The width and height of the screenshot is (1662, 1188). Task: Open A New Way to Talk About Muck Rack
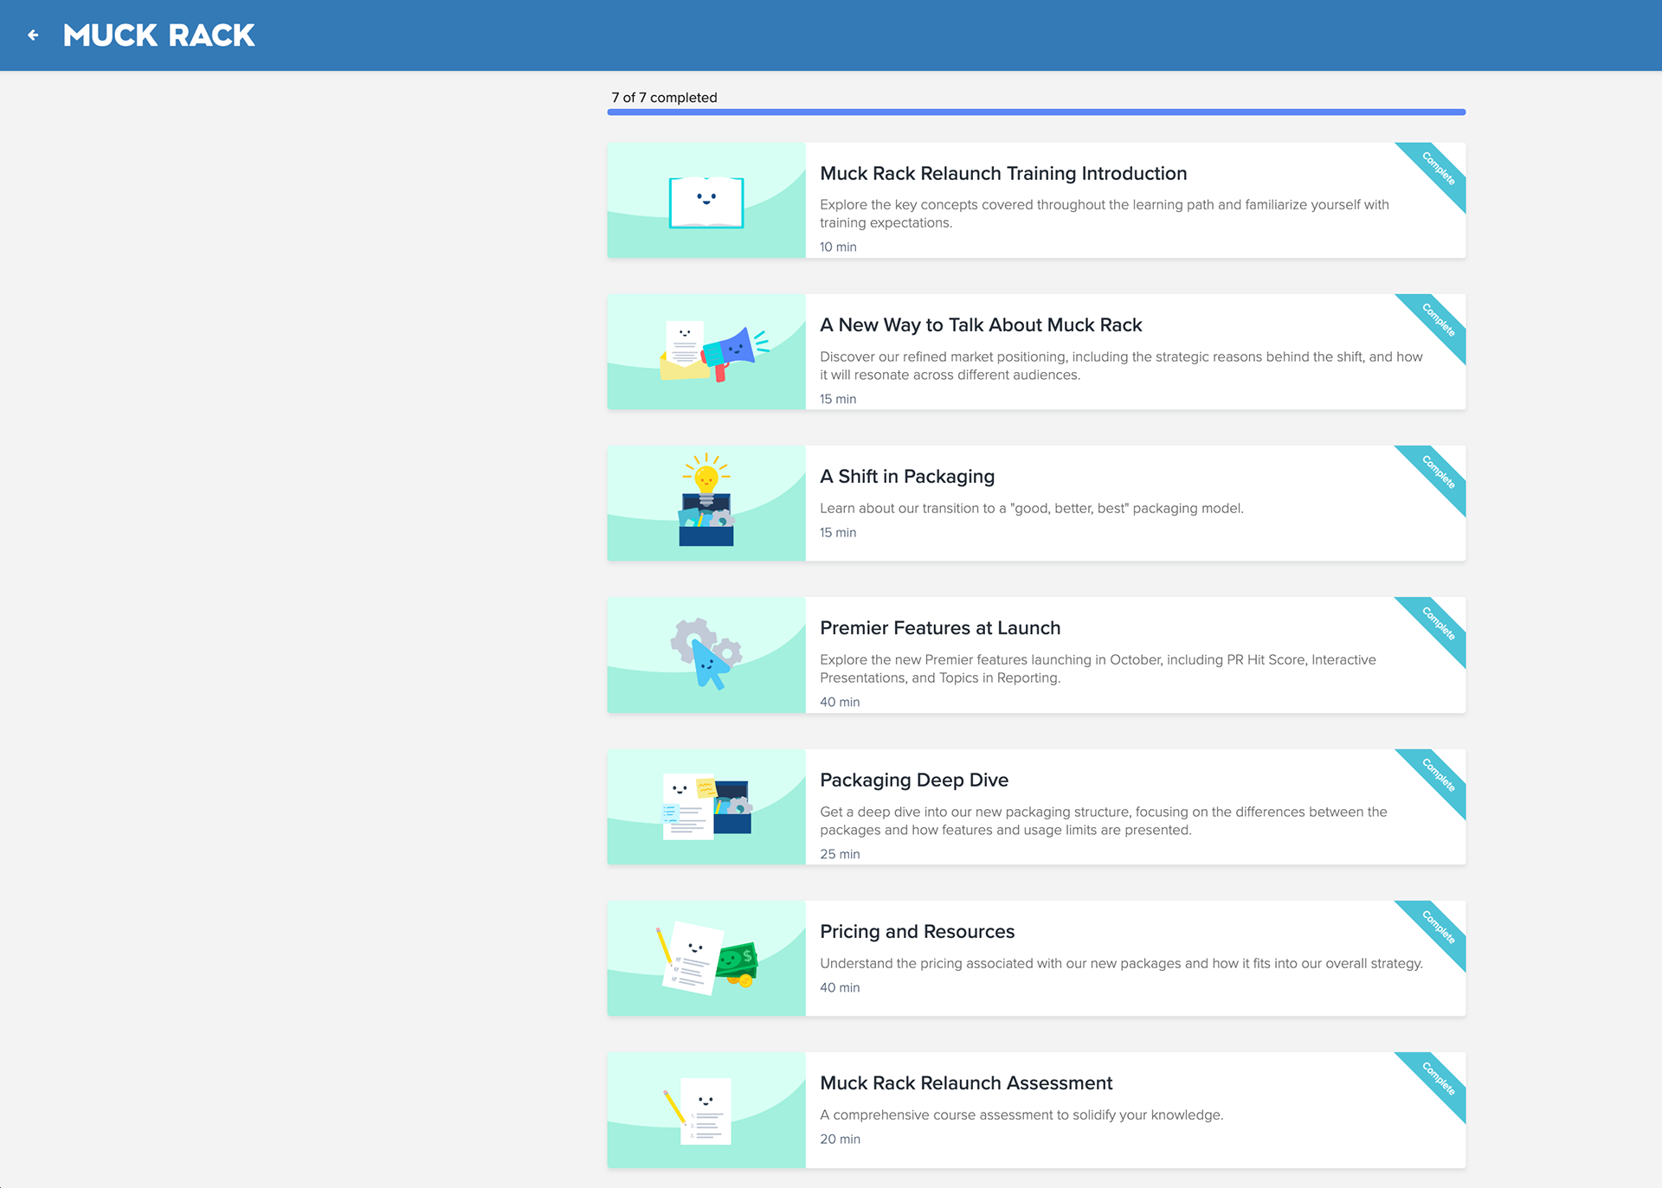[x=981, y=325]
